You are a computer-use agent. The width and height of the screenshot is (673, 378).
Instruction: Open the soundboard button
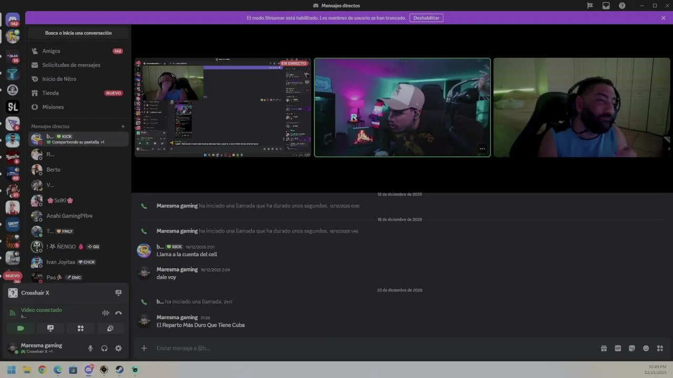pos(110,328)
